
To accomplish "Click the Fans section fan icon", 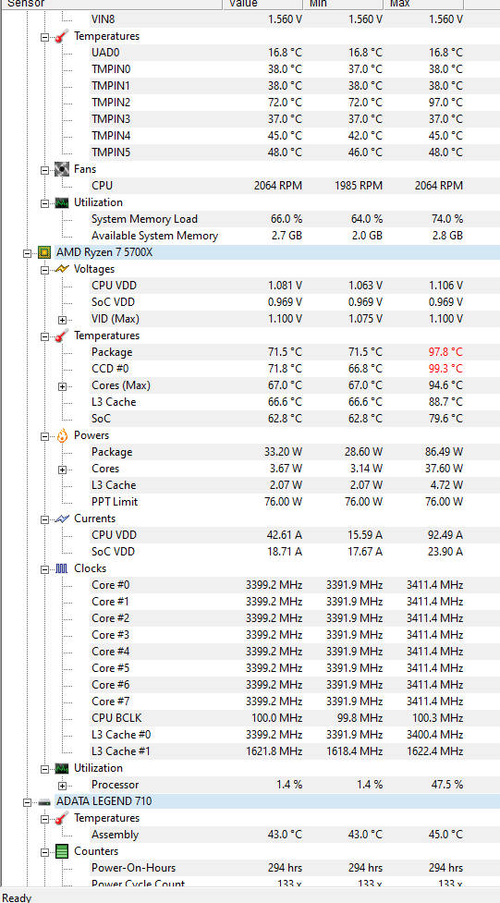I will (62, 169).
